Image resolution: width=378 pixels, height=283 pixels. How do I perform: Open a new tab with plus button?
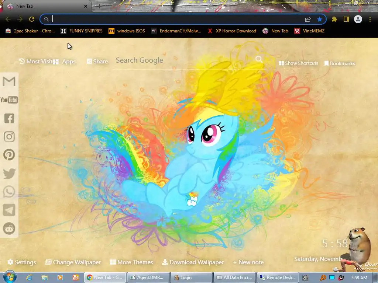pos(100,7)
